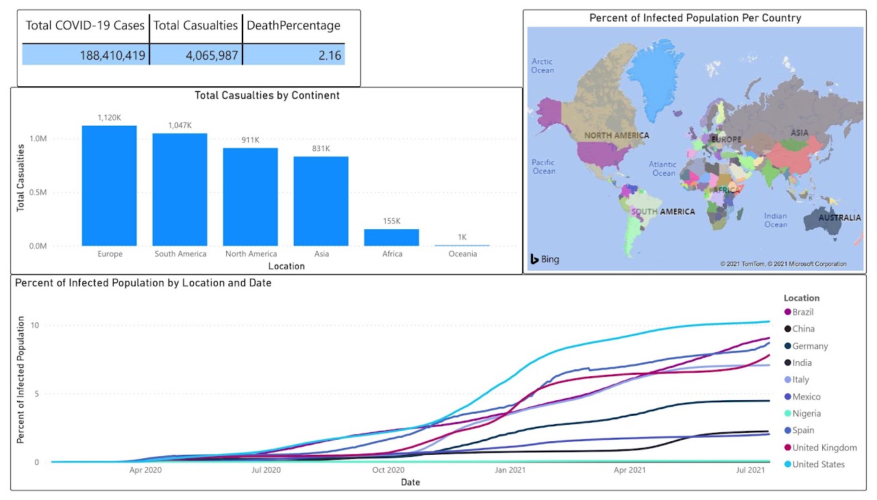Select United States in the legend
Viewport: 877px width, 500px height.
(819, 464)
